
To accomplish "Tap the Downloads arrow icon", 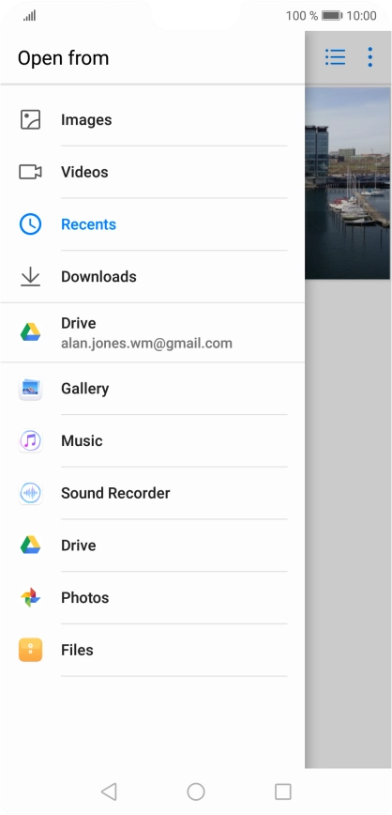I will (x=30, y=276).
